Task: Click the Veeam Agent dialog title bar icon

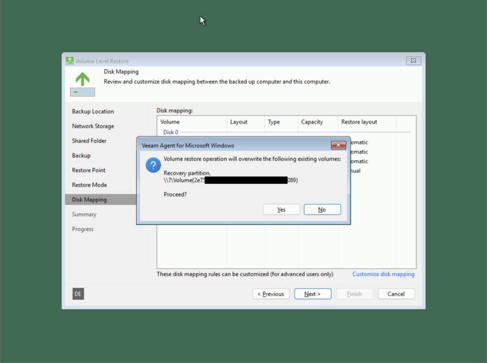Action: 141,145
